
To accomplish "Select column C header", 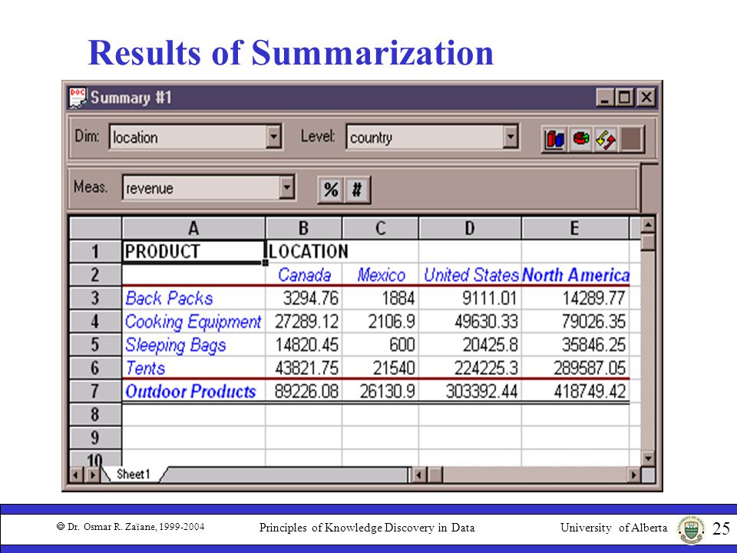I will pos(380,229).
